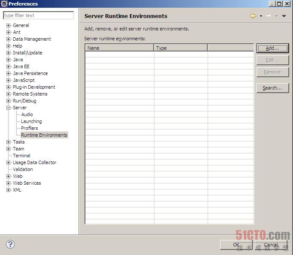
Task: Click the Add... button
Action: pos(273,48)
